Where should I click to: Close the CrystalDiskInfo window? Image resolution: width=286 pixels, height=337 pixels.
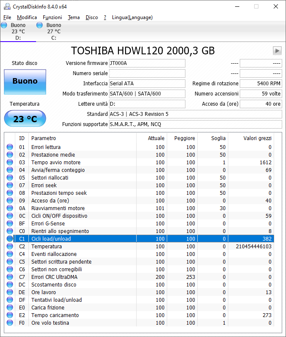point(276,6)
